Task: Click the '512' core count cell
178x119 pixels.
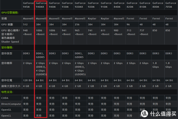Action: pyautogui.click(x=25, y=24)
